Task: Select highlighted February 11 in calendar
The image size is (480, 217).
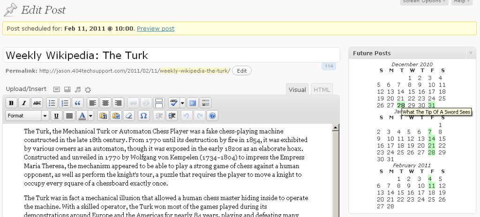Action: (x=432, y=186)
